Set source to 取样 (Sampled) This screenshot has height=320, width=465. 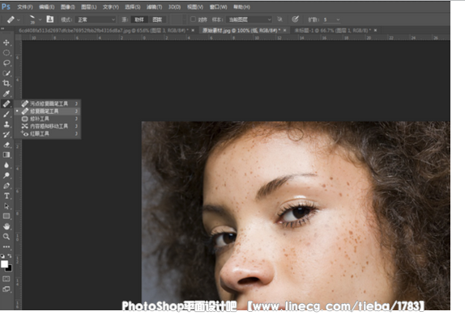tap(139, 19)
